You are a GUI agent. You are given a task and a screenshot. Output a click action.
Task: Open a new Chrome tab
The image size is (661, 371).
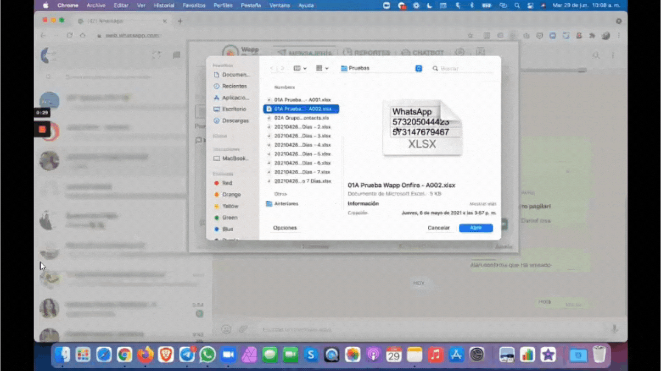click(180, 21)
